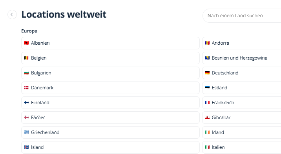Click the Gibraltar flag icon
281x154 pixels.
coord(207,117)
